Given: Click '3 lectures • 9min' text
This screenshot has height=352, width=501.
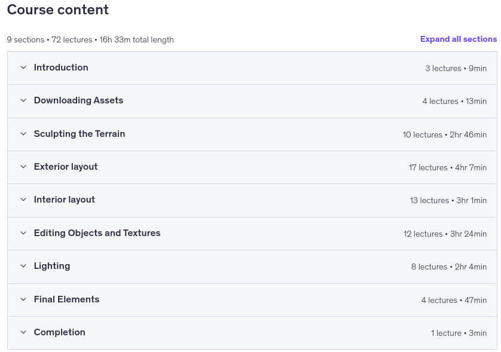Looking at the screenshot, I should [x=456, y=68].
